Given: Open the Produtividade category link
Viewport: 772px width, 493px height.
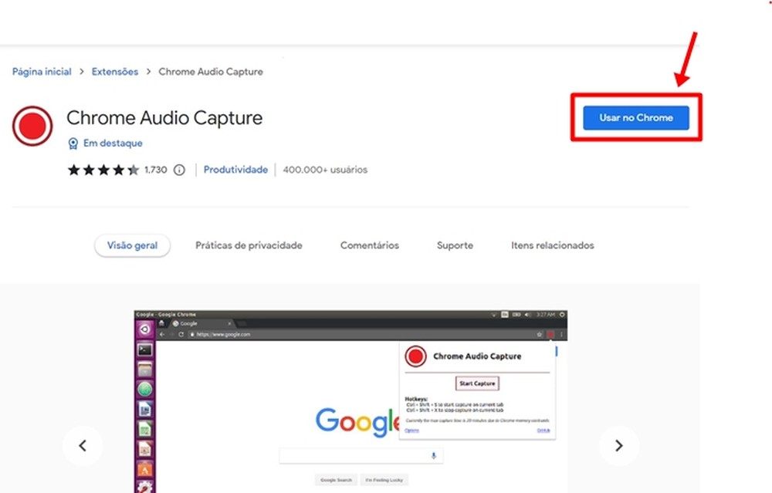Looking at the screenshot, I should pyautogui.click(x=235, y=169).
